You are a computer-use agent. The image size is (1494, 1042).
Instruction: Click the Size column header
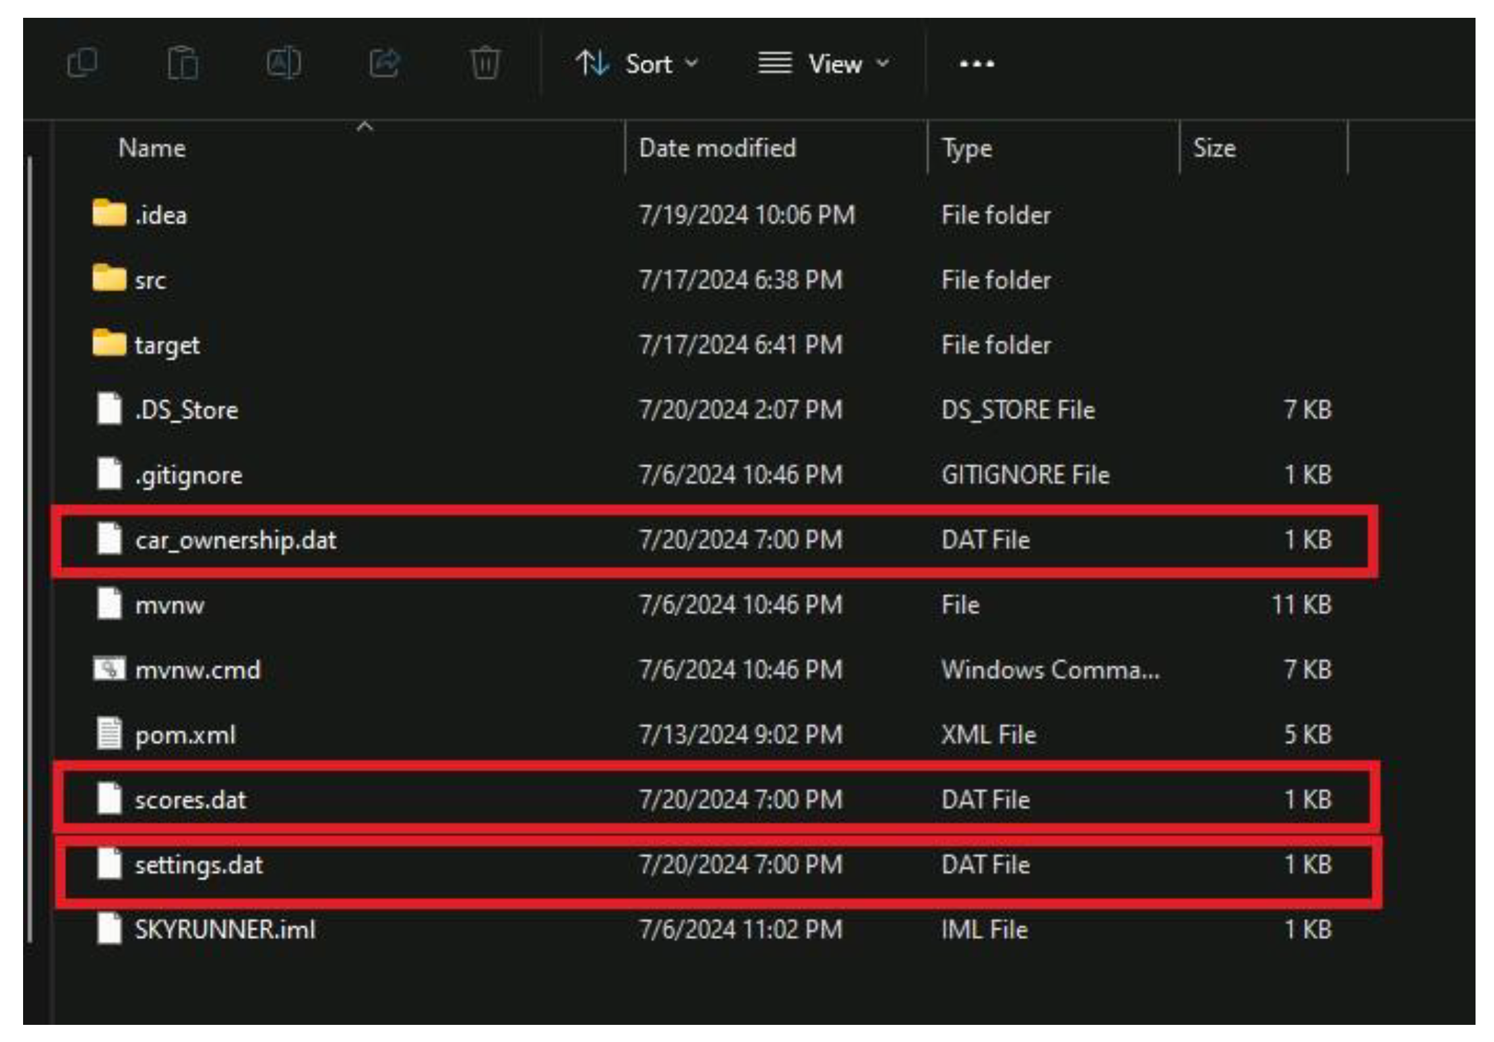(x=1214, y=148)
